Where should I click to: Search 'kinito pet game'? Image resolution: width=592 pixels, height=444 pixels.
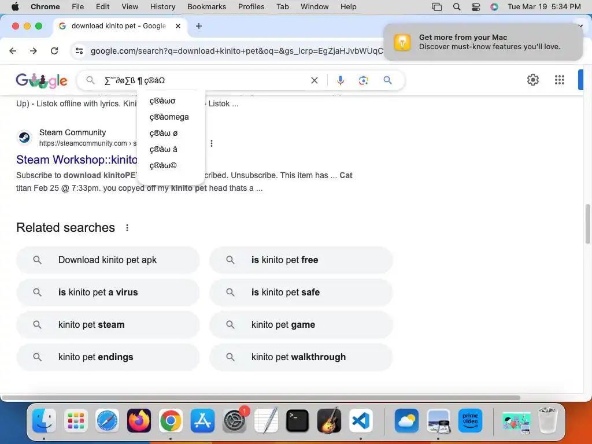[x=301, y=325]
